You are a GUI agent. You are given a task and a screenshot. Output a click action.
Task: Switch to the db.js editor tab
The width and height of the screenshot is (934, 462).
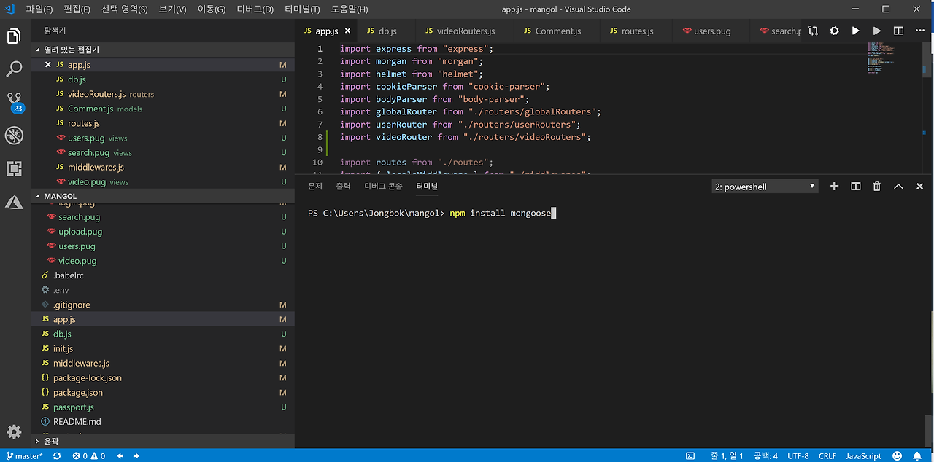click(x=386, y=31)
